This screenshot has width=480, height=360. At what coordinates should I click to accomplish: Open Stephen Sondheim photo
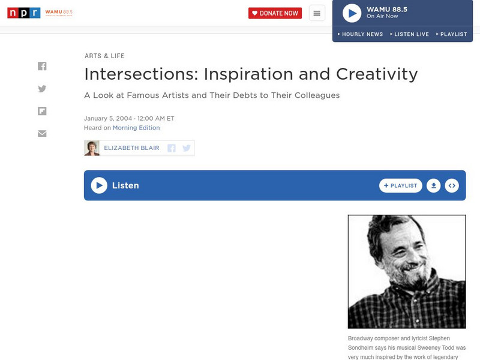[406, 271]
